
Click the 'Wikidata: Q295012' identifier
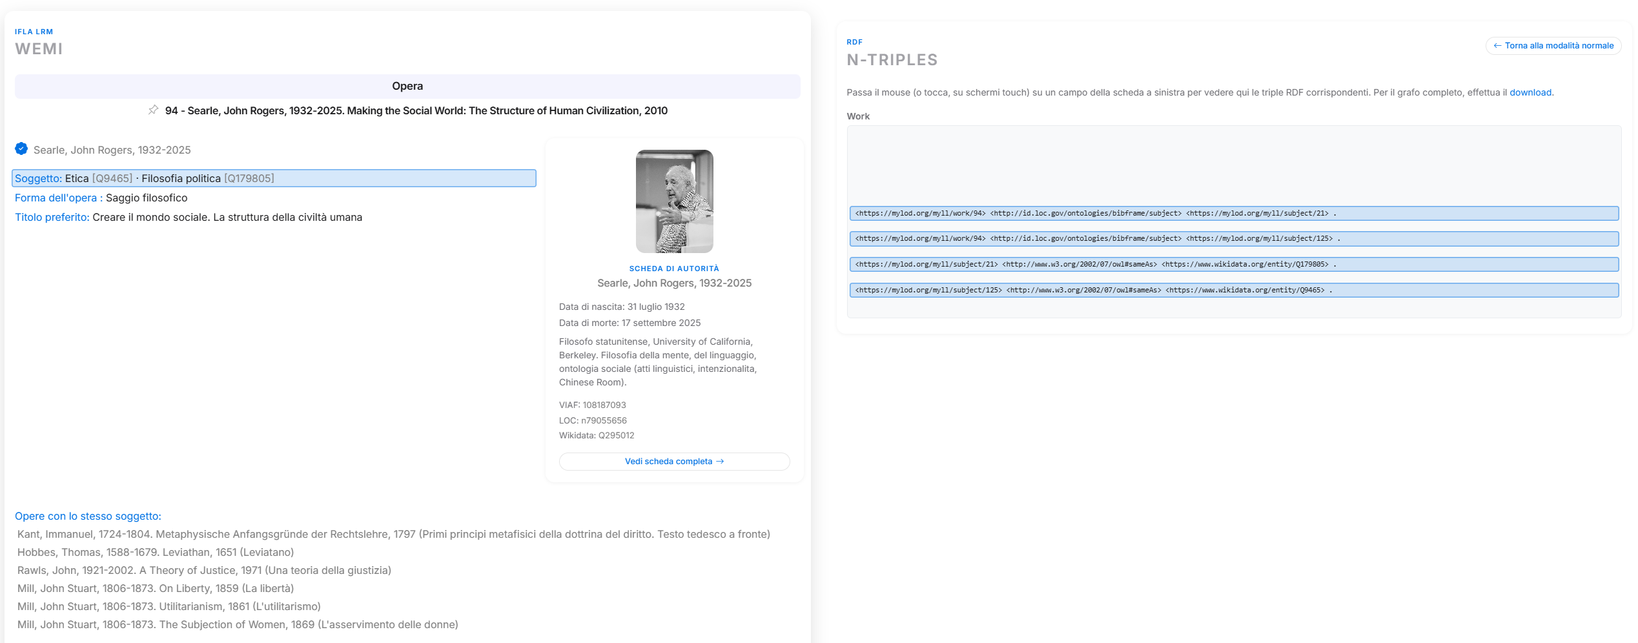point(597,436)
